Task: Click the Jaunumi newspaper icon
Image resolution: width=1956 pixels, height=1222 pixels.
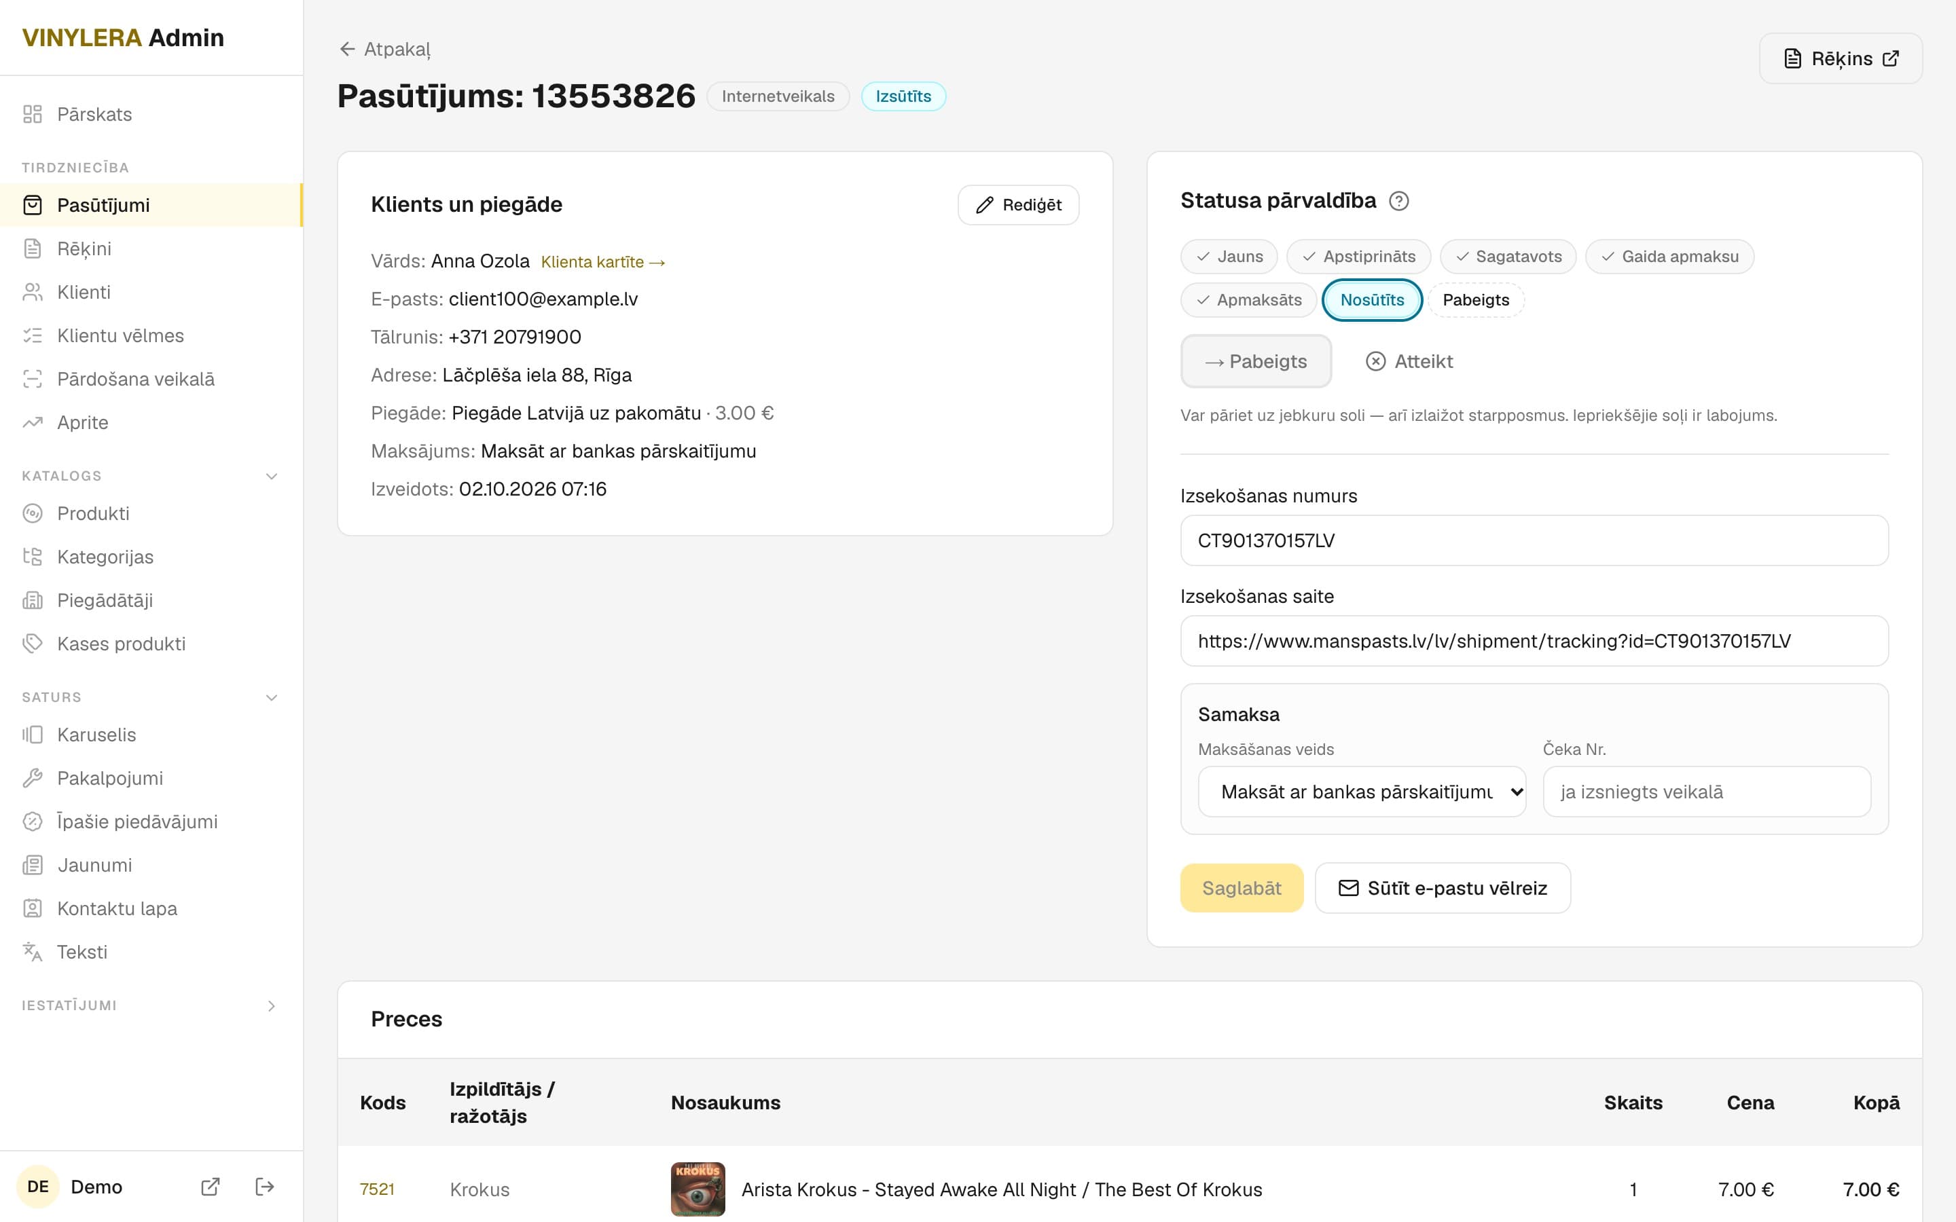Action: tap(33, 865)
